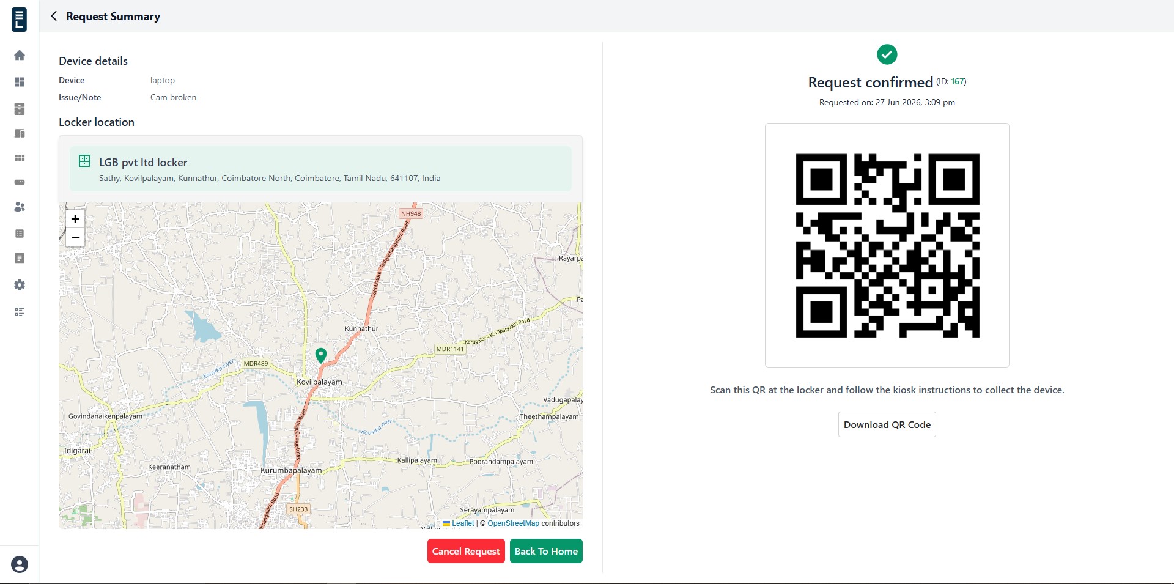Select the LGB pvt ltd locker card
The height and width of the screenshot is (584, 1174).
point(320,169)
